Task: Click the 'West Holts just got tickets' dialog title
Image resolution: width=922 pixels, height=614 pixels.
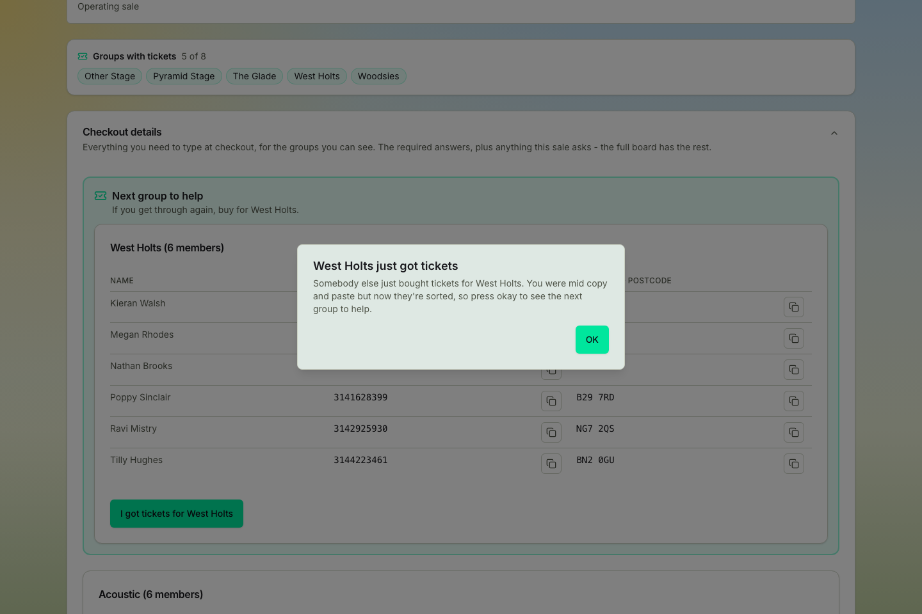Action: (385, 266)
